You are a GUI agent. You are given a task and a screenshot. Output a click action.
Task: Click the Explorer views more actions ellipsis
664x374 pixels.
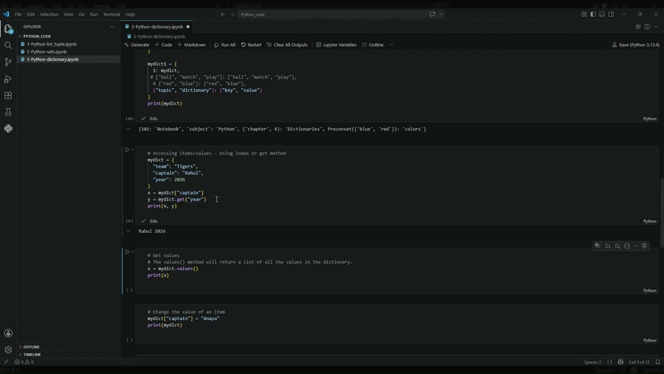point(112,26)
